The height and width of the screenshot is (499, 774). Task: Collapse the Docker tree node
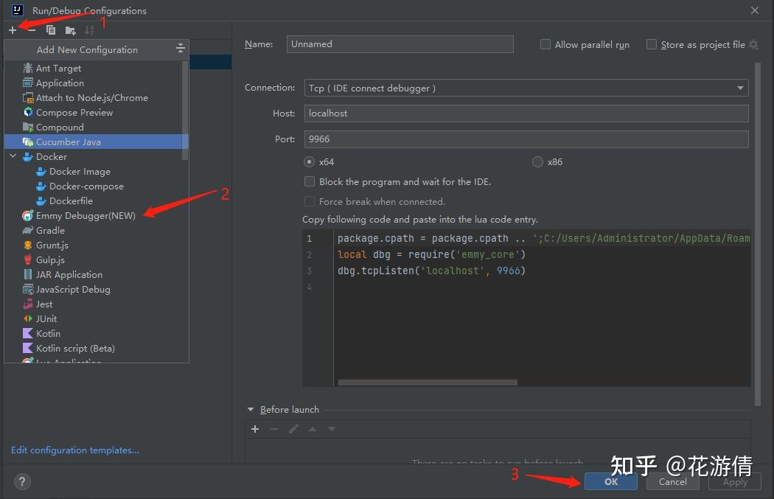coord(13,156)
